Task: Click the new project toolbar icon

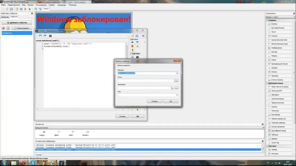Action: click(x=2, y=9)
